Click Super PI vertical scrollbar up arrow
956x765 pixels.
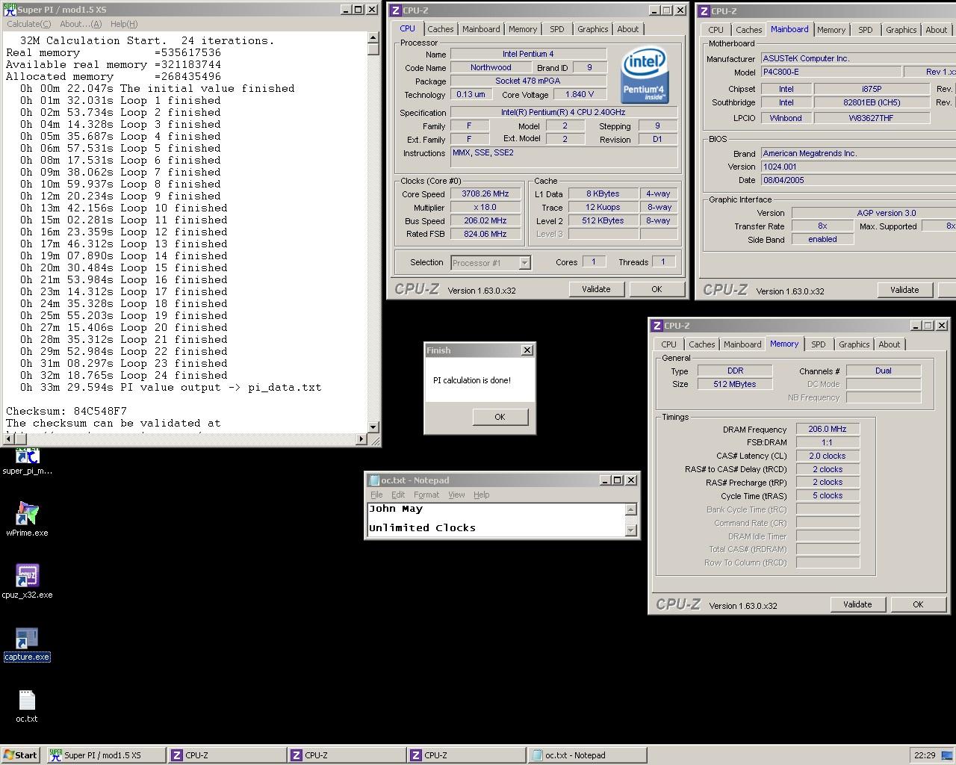pyautogui.click(x=373, y=38)
